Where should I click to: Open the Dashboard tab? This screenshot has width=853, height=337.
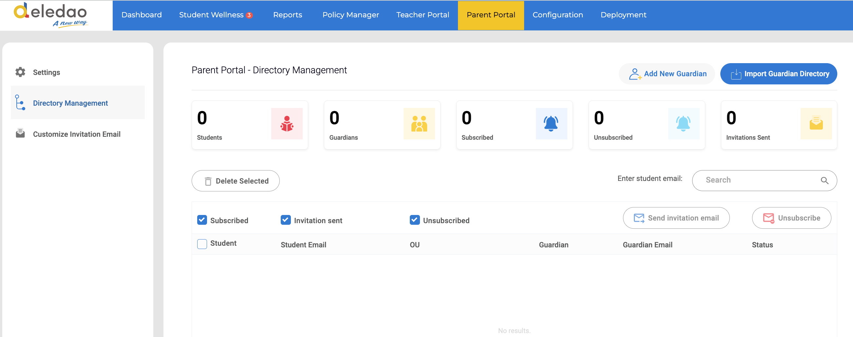tap(142, 15)
